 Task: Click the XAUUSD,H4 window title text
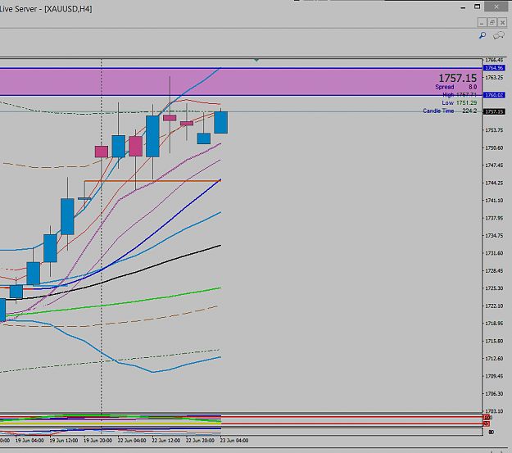pyautogui.click(x=68, y=9)
